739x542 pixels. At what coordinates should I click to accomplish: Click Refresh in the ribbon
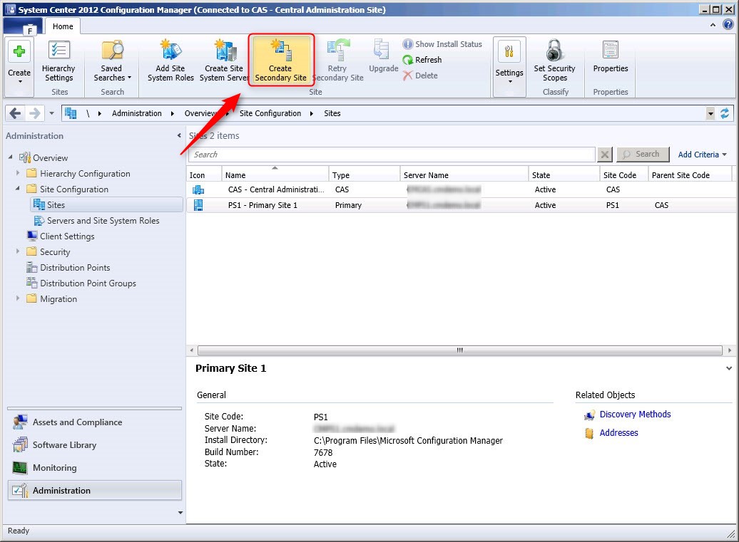pos(422,60)
